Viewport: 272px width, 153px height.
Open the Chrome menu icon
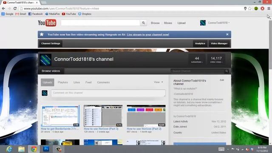pos(269,8)
